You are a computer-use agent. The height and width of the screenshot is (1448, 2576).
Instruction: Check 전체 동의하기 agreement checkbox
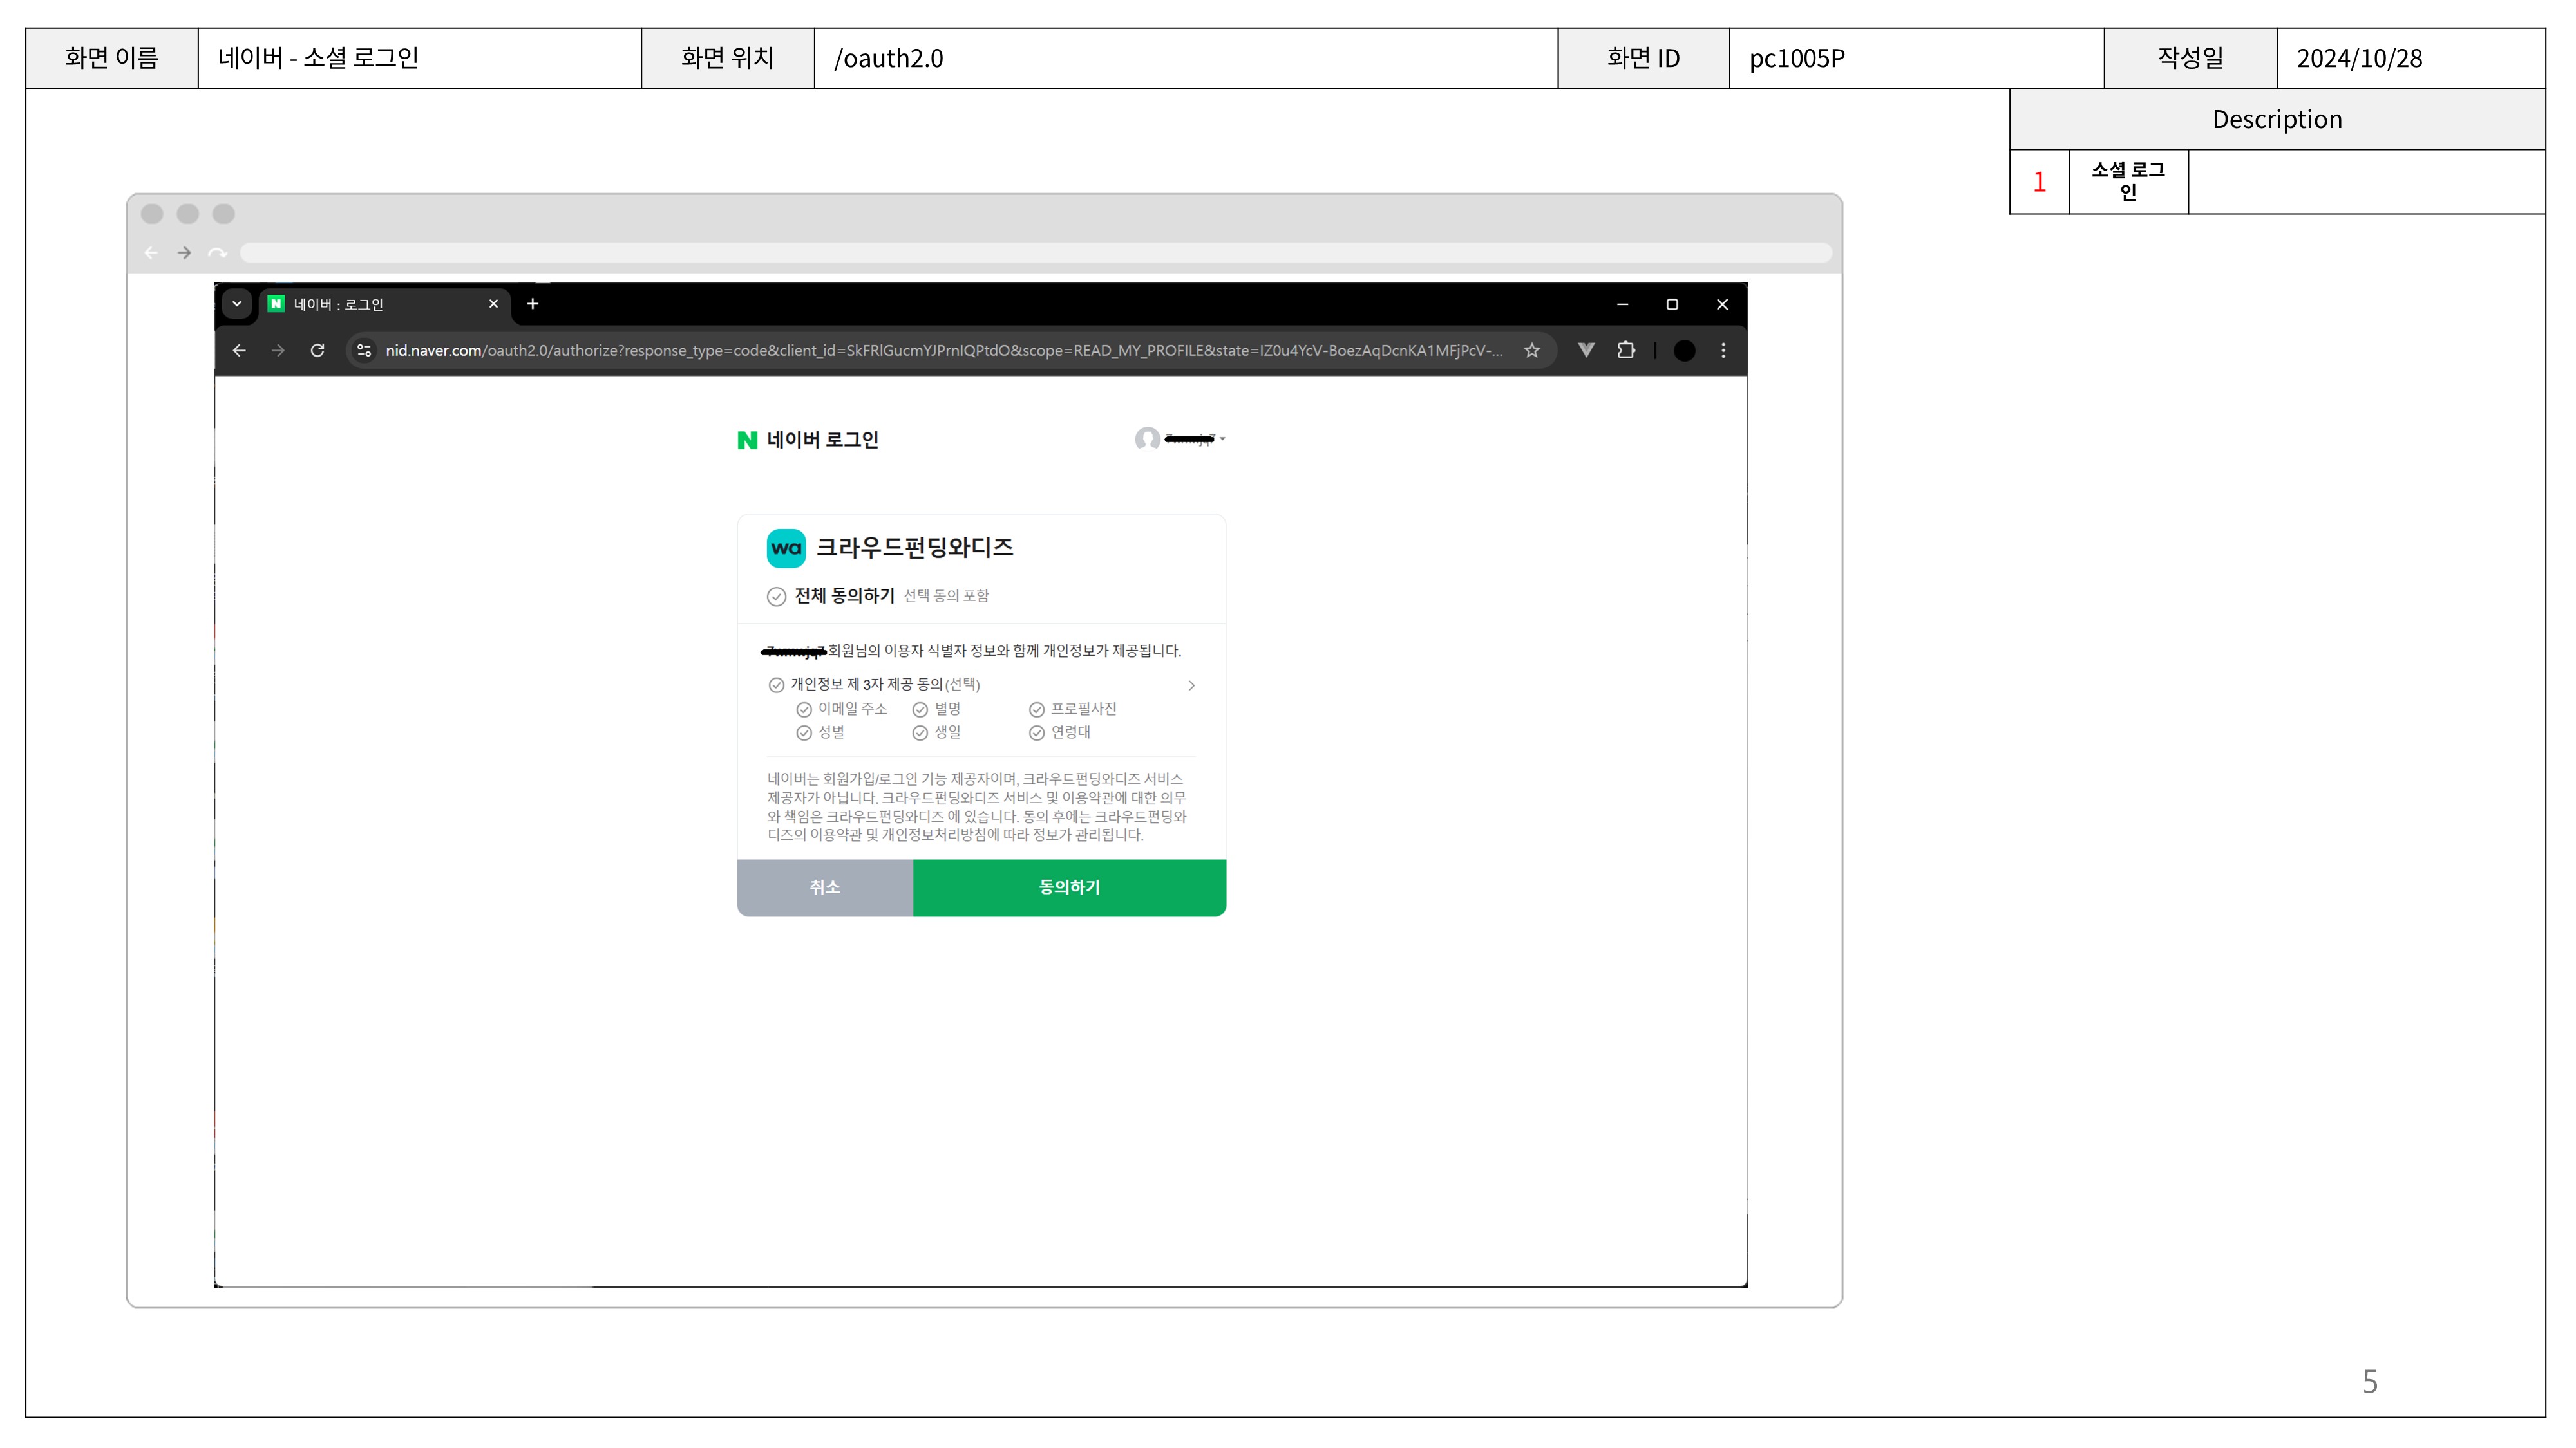pyautogui.click(x=776, y=597)
